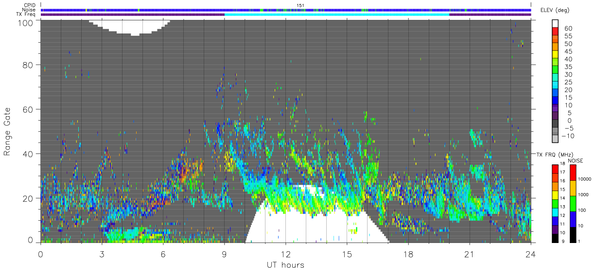
Task: Click the 20 tick label on the Range Gate axis
Action: pyautogui.click(x=28, y=198)
